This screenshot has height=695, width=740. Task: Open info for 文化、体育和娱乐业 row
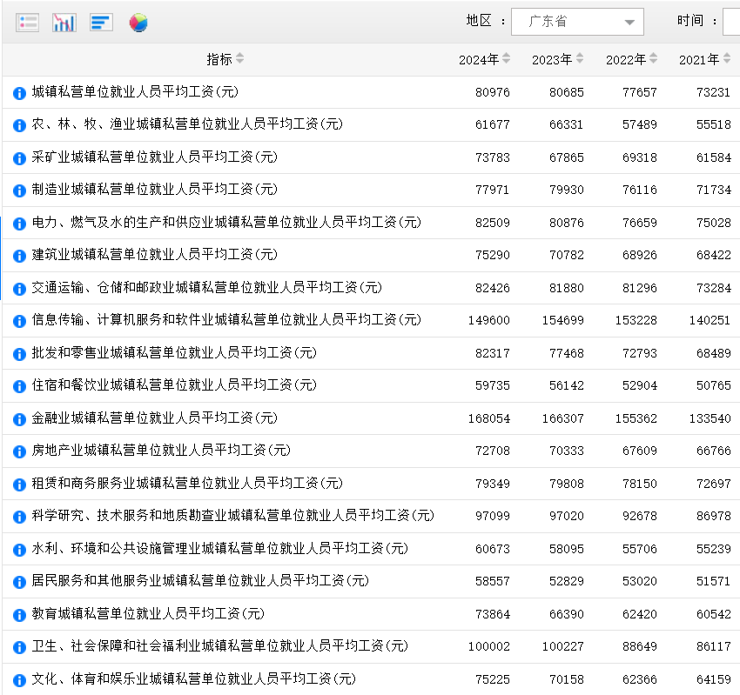(19, 680)
